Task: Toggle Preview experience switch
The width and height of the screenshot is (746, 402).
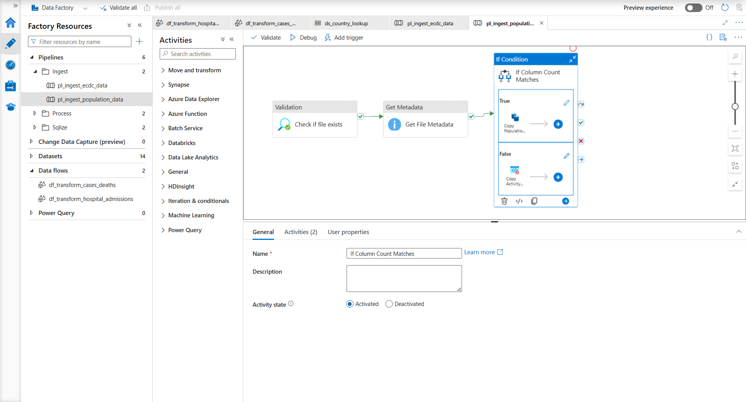Action: tap(693, 8)
